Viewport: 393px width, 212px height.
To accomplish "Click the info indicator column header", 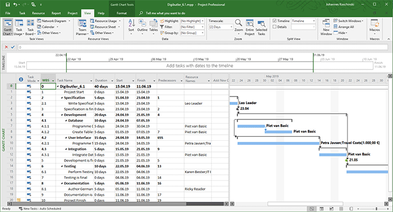I will [21, 79].
